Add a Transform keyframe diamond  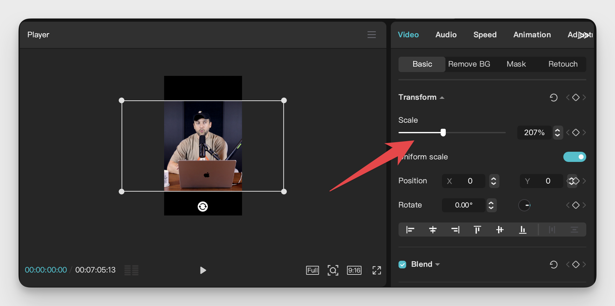point(576,97)
